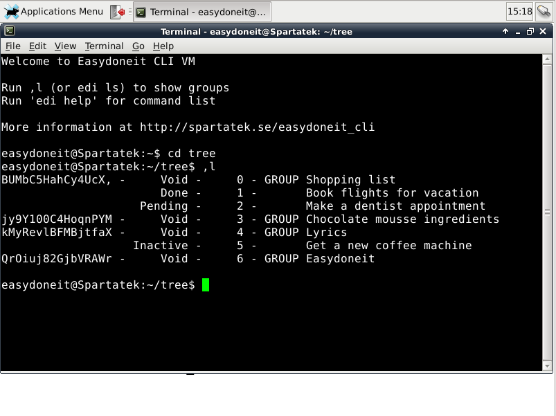Screen dimensions: 556x416
Task: Click the Xfce mouse logo icon
Action: pyautogui.click(x=11, y=12)
